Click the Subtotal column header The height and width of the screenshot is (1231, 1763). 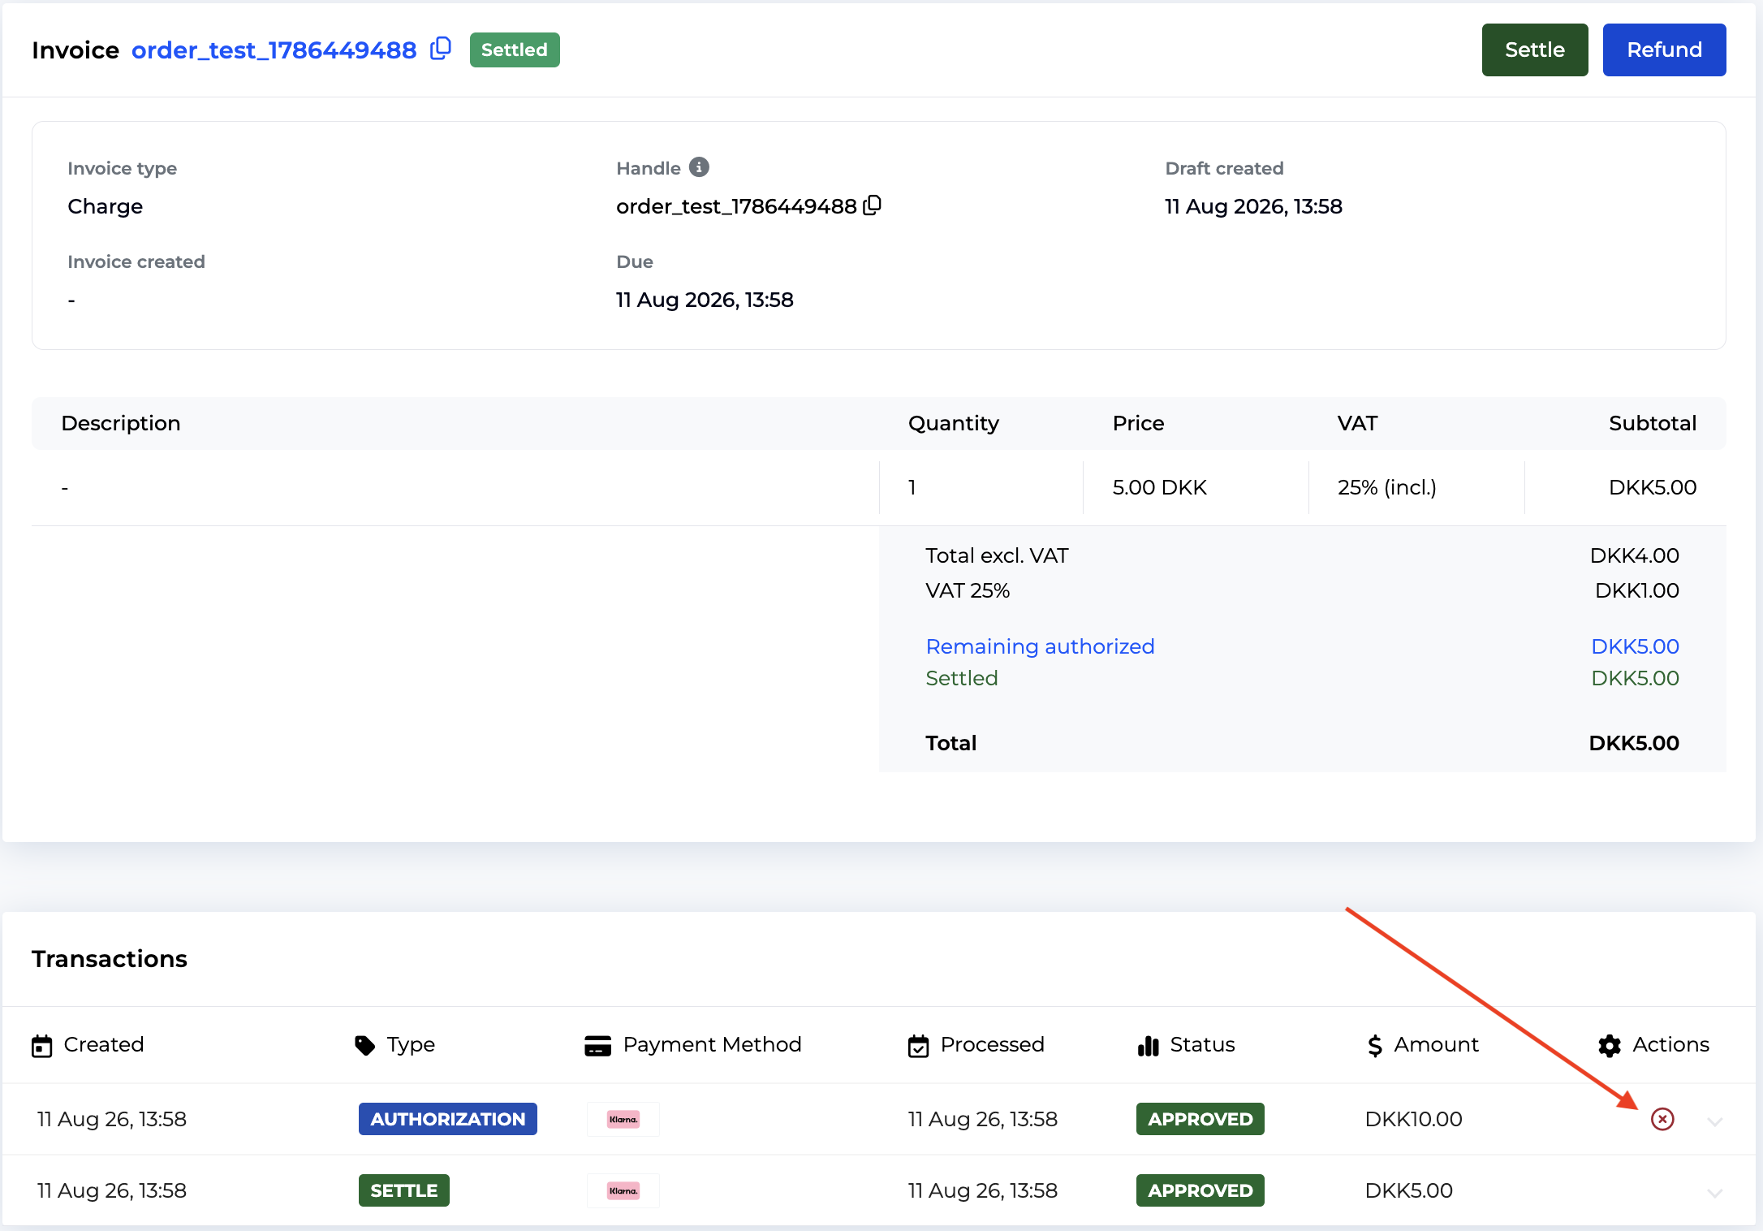pyautogui.click(x=1653, y=423)
